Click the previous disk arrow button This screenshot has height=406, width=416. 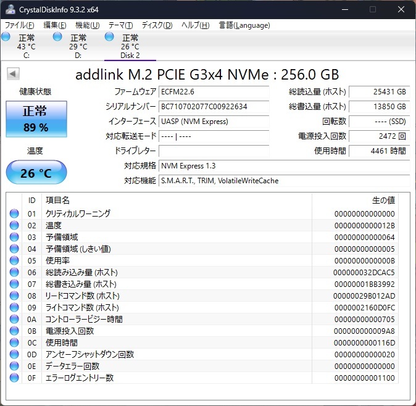13,73
